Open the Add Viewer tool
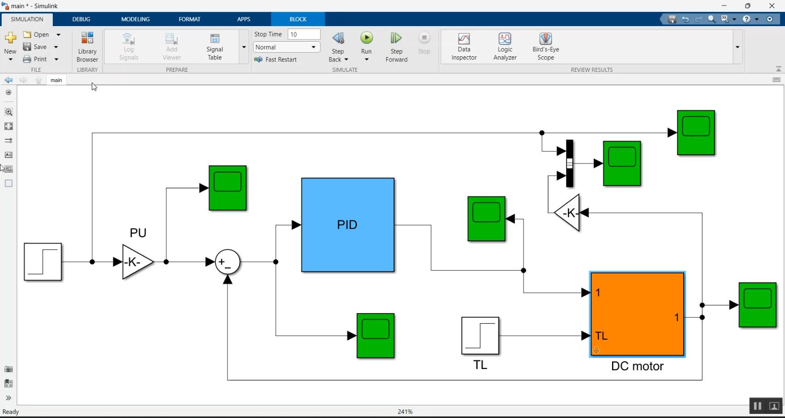The height and width of the screenshot is (418, 785). (x=172, y=47)
